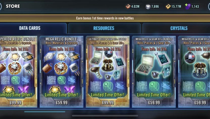Switch to the RESOURCES tab
Screen dimensions: 210x119
pos(104,28)
